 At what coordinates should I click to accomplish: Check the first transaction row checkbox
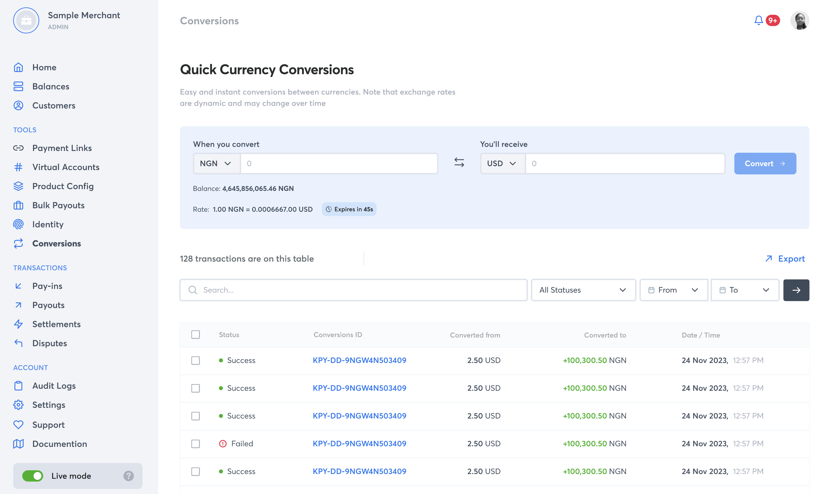coord(195,360)
